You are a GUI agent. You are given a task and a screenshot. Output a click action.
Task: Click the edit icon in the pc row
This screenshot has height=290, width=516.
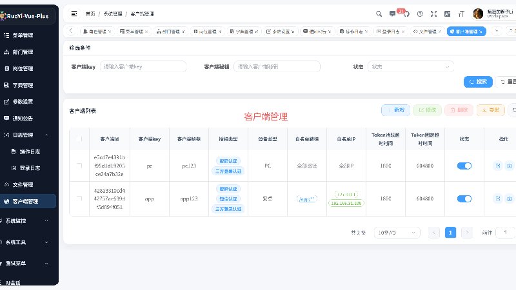[x=498, y=166]
